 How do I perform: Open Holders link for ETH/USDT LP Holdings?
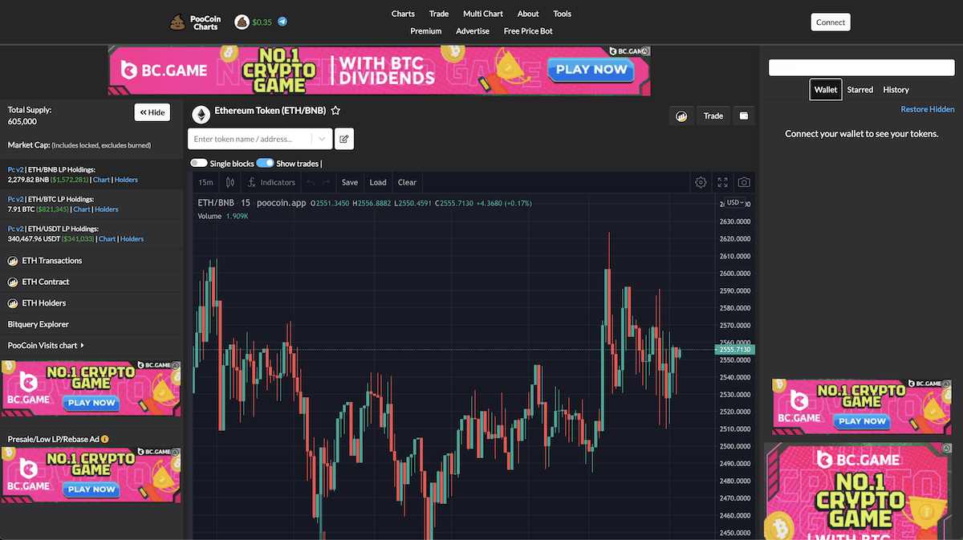132,239
